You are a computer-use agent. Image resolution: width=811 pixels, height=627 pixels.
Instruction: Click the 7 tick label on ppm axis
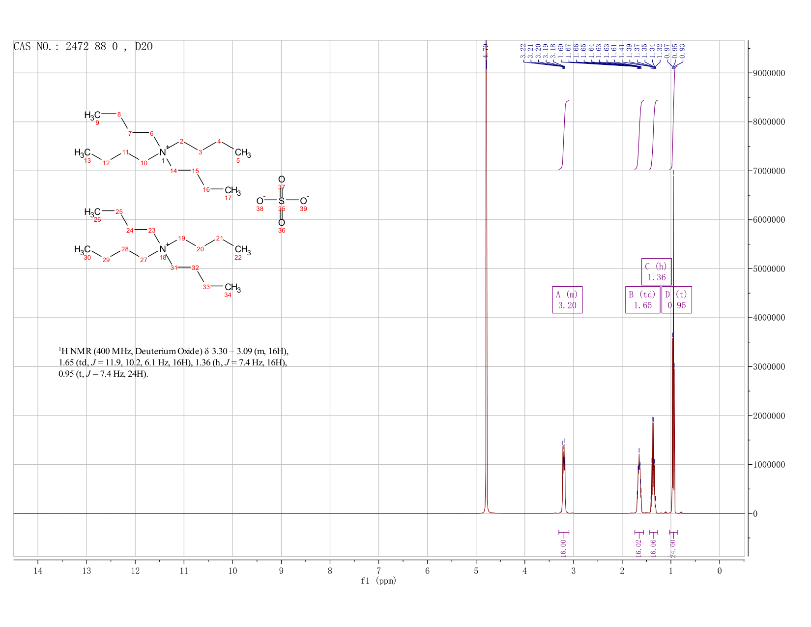[378, 571]
